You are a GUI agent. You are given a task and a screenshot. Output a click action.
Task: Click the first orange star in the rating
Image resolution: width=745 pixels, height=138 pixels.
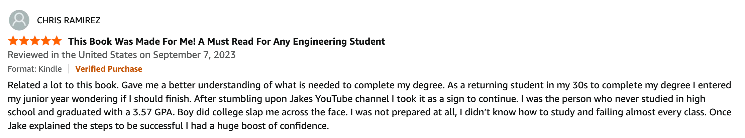[x=13, y=41]
